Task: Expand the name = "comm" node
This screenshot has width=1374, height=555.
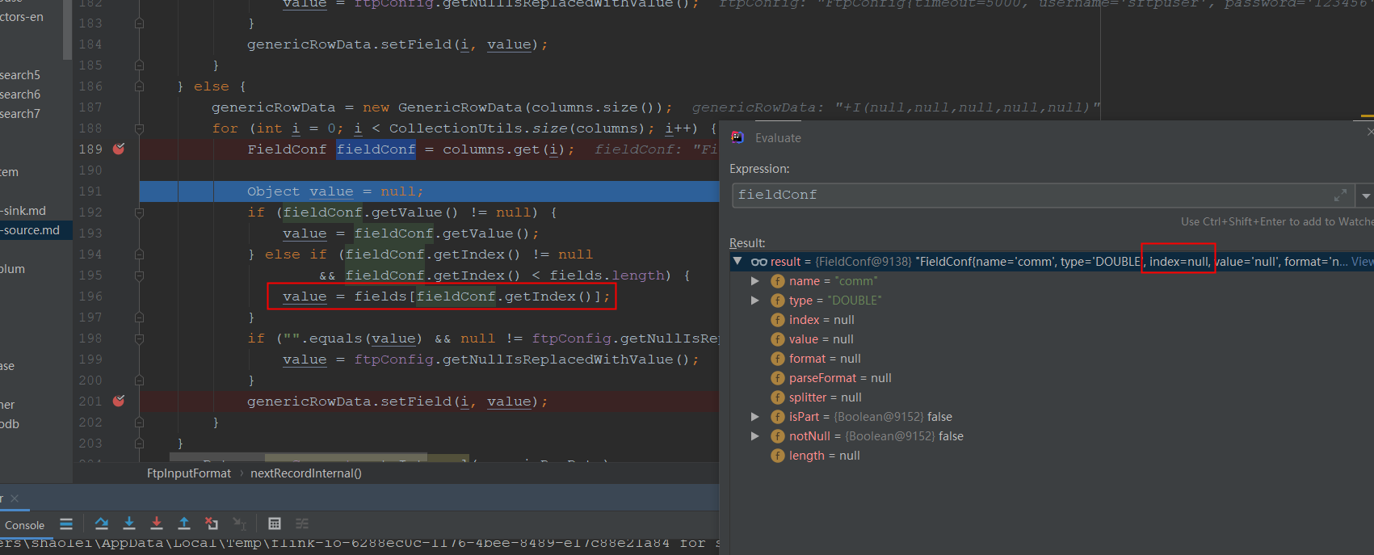Action: click(755, 280)
